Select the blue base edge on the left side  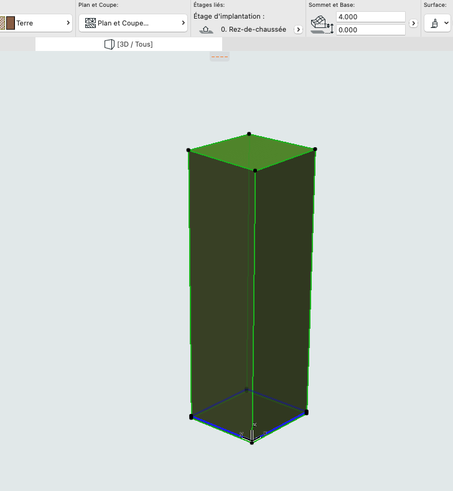point(222,429)
